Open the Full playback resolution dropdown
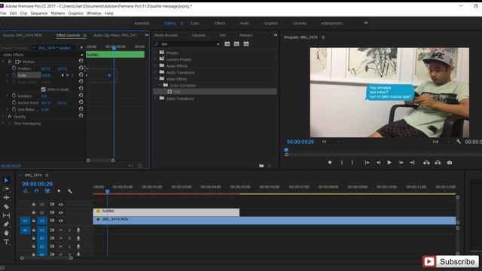The height and width of the screenshot is (271, 482). pos(441,142)
